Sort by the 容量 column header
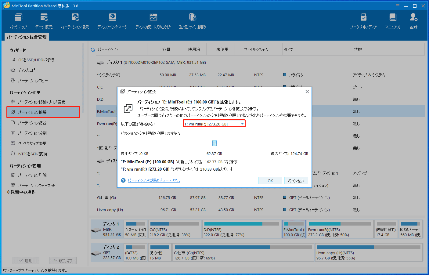 tap(166, 49)
